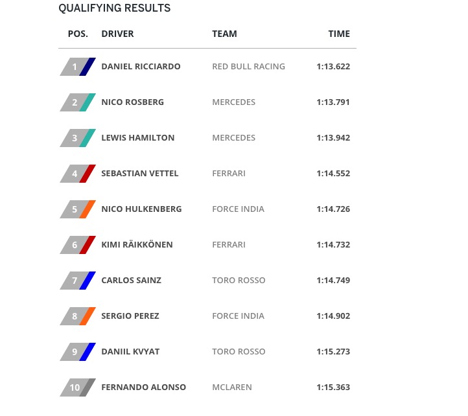Click Fernando Alonso's lap time 1:15.363

pos(333,387)
